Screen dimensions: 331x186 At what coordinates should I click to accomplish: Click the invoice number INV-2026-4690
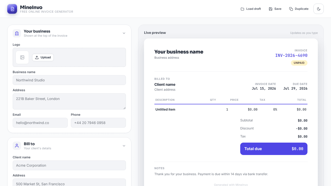click(291, 55)
